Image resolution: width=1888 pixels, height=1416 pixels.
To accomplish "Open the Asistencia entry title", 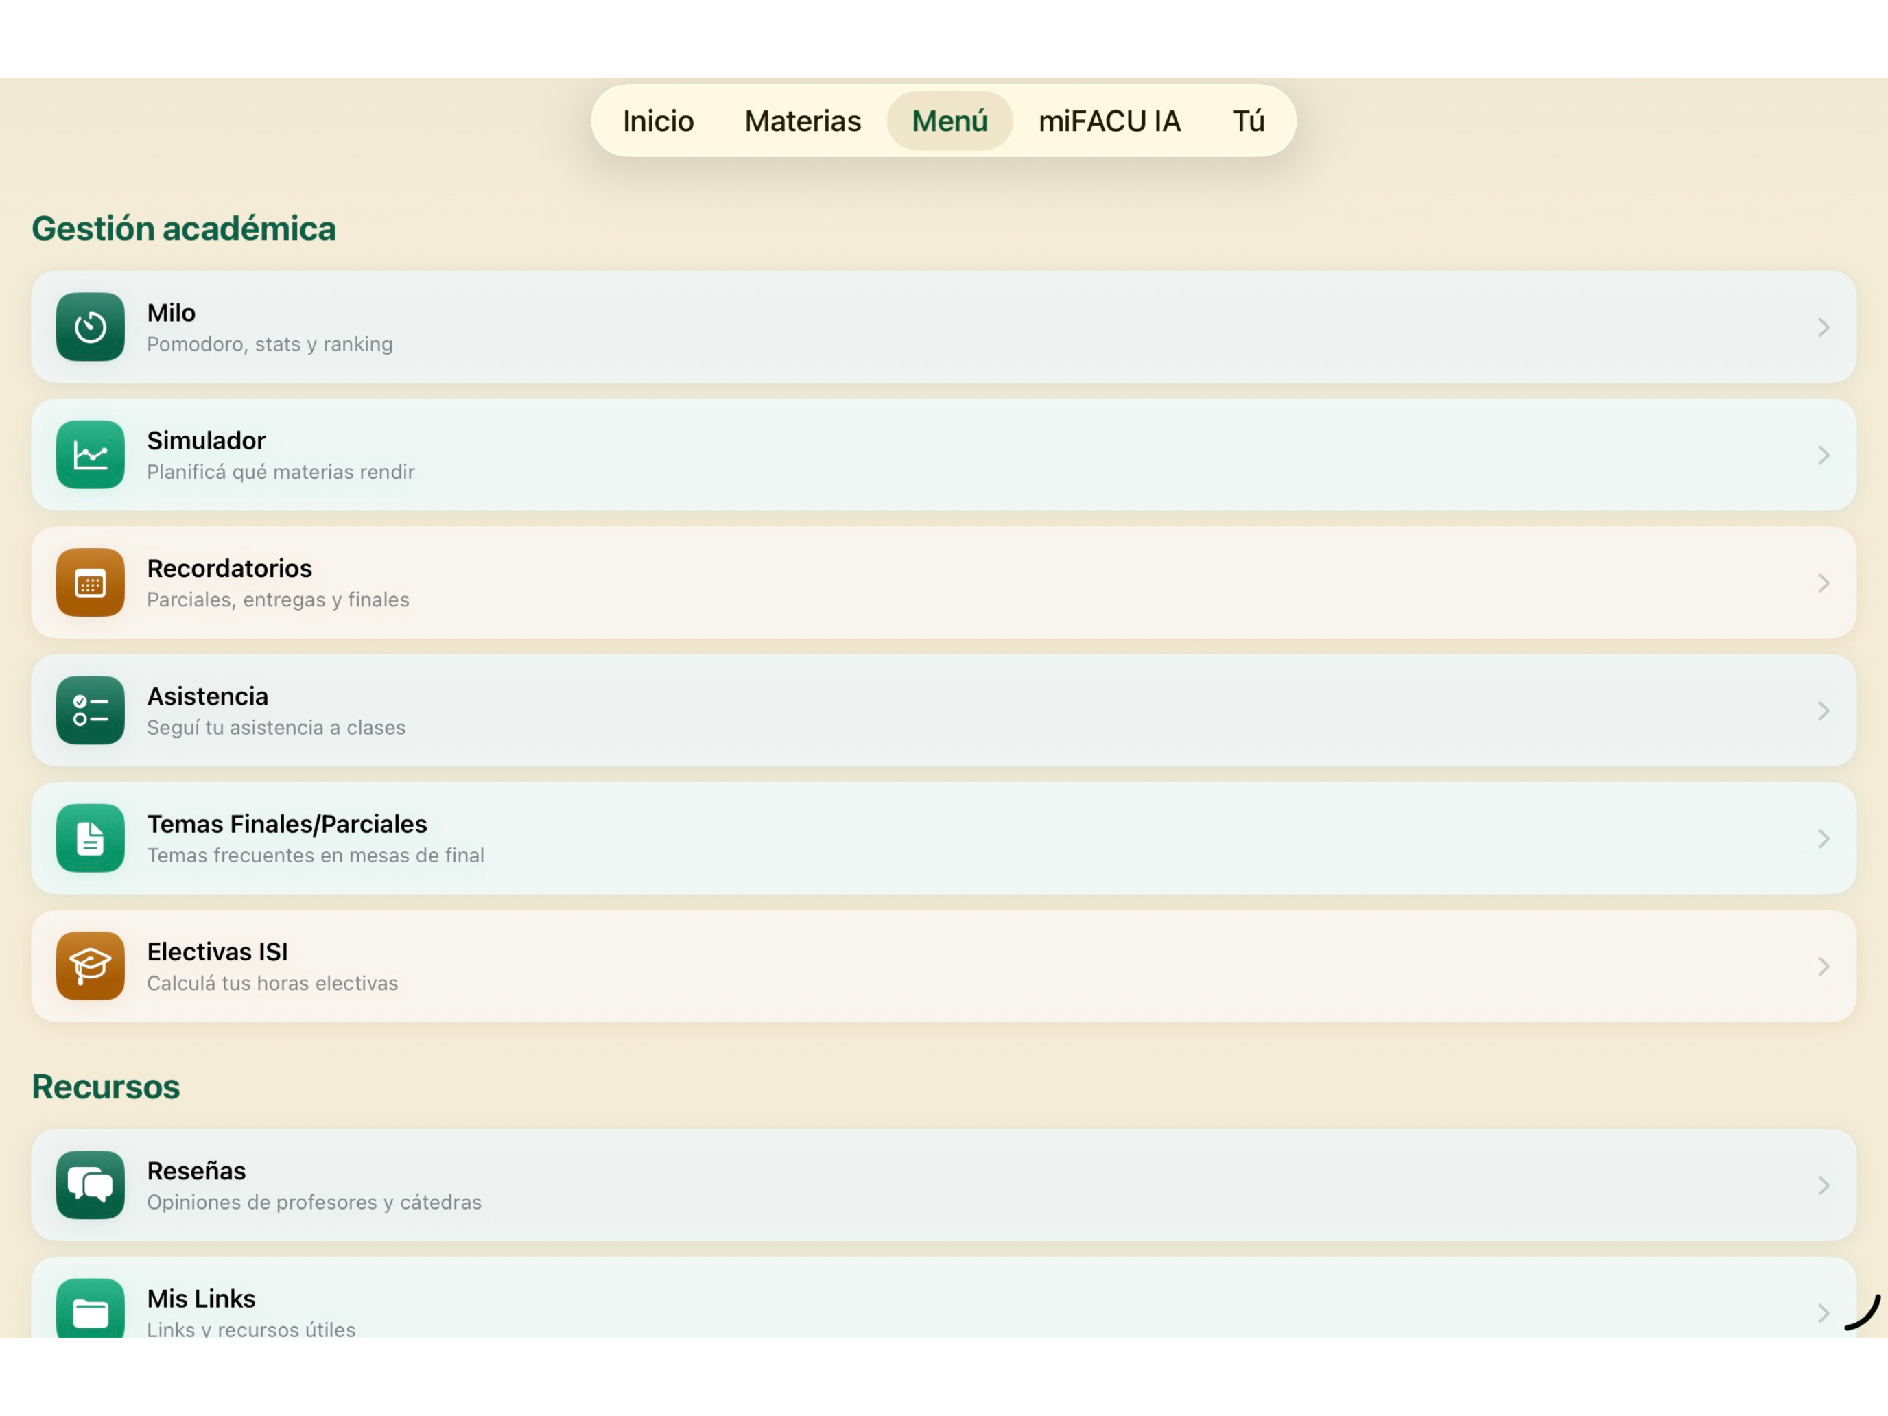I will [x=207, y=696].
